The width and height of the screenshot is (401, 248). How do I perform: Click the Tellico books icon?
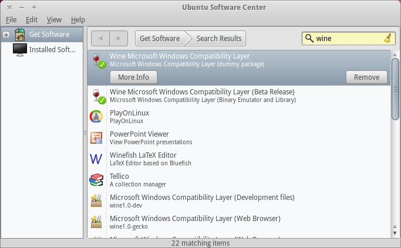pyautogui.click(x=96, y=180)
